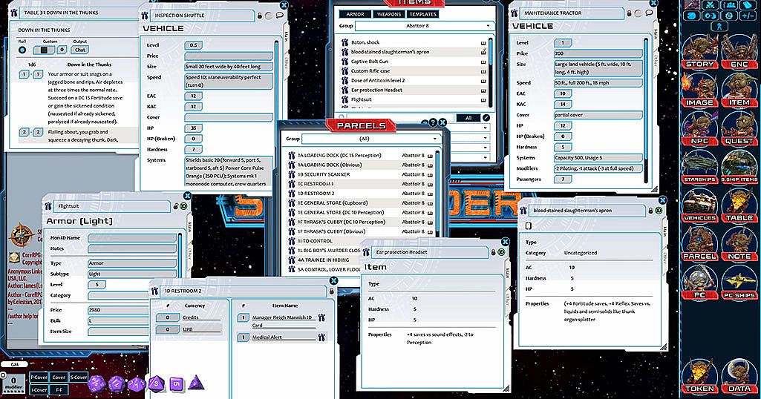This screenshot has height=399, width=761.
Task: Toggle S-Cover modifier button
Action: pyautogui.click(x=79, y=377)
